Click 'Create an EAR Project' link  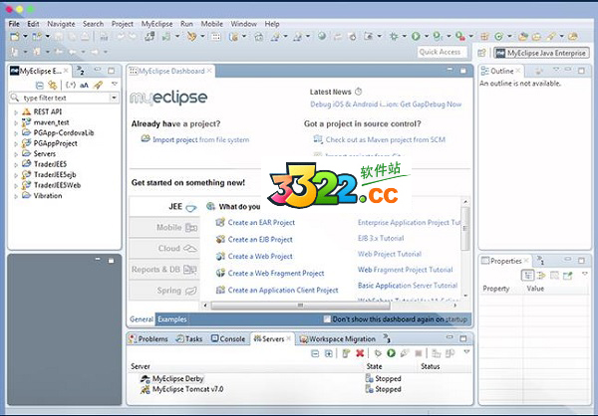[261, 223]
